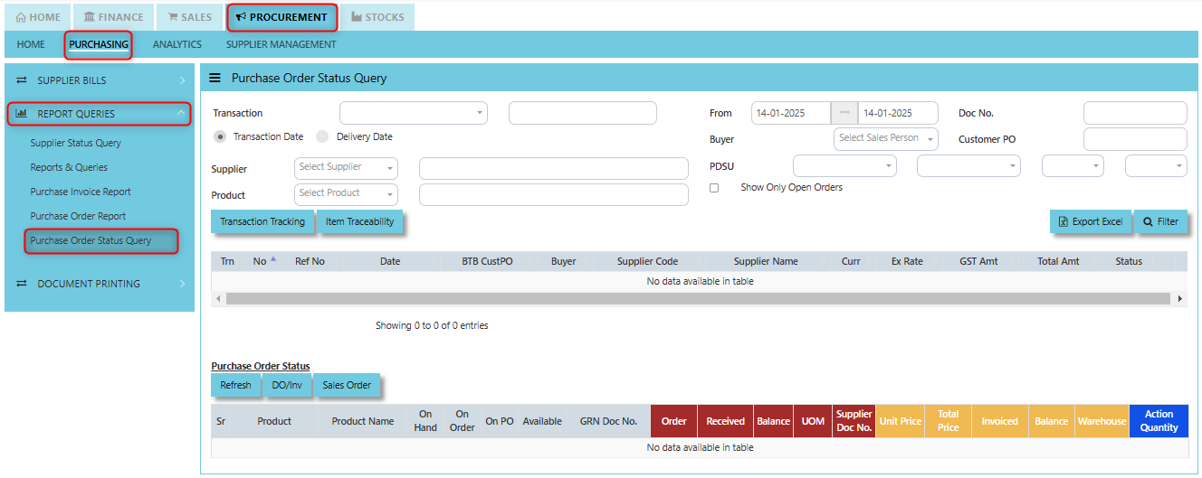Open the Supplier Management menu
The height and width of the screenshot is (478, 1202).
(281, 44)
